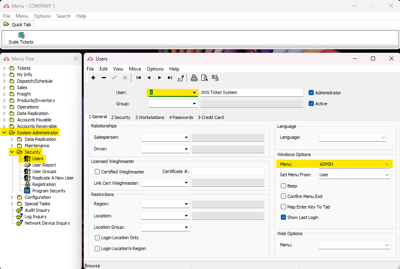Go to last record icon
Image resolution: width=400 pixels, height=269 pixels.
pyautogui.click(x=170, y=78)
